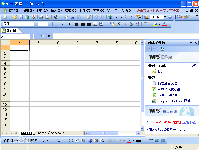This screenshot has height=150, width=199.
Task: Select the Oval drawing tool
Action: point(71,141)
